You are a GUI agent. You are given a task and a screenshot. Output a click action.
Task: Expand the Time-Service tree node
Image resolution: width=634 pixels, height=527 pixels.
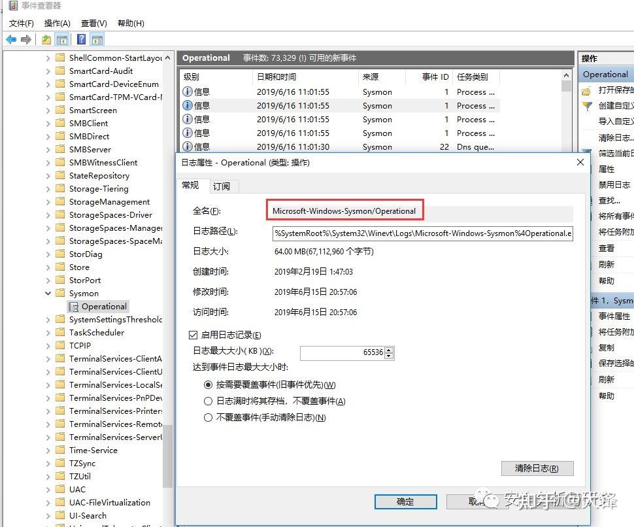pos(48,450)
